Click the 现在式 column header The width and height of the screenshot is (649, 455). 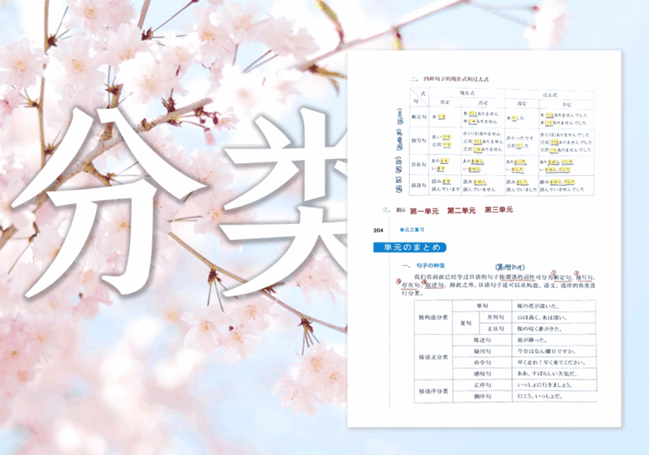tap(467, 93)
